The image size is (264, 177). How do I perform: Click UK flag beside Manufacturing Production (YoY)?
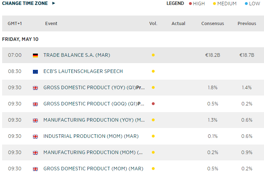pyautogui.click(x=35, y=120)
